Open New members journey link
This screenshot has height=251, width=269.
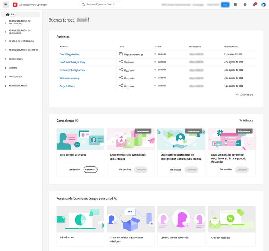(72, 70)
